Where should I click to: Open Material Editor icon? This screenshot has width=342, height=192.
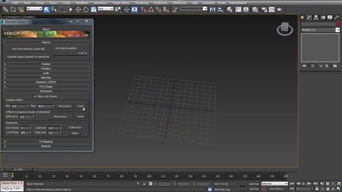click(x=255, y=10)
